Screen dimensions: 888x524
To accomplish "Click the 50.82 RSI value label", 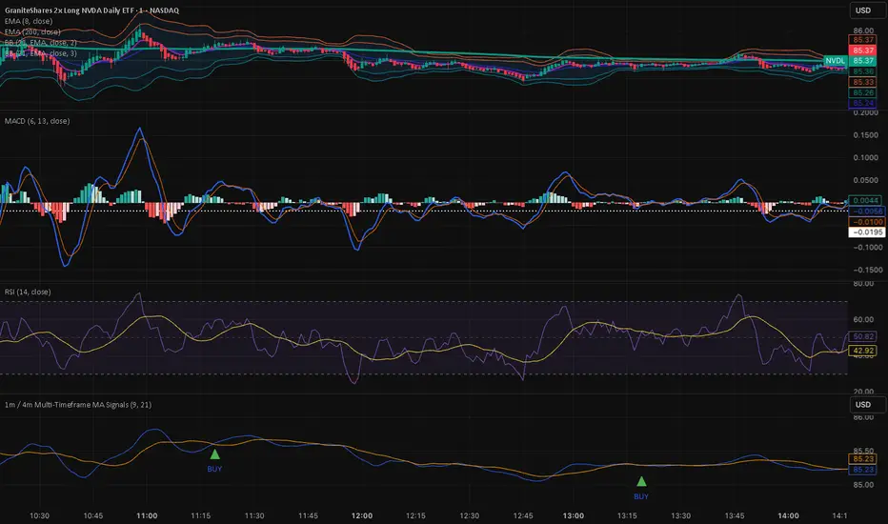I will 863,336.
